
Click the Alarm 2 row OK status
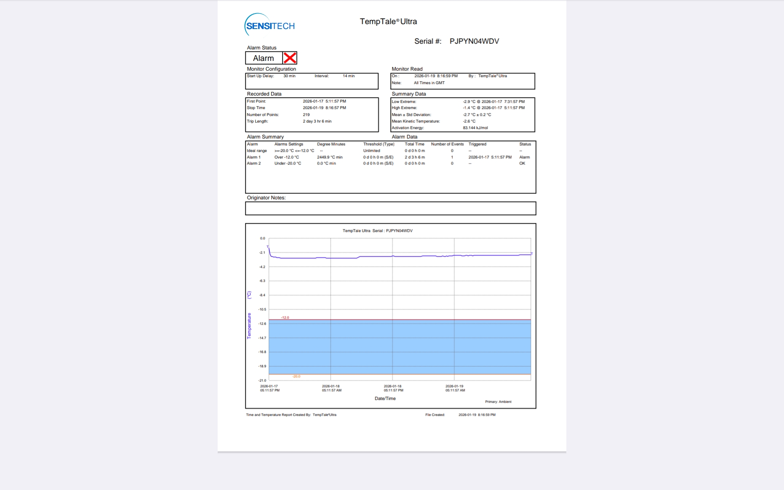pos(522,163)
